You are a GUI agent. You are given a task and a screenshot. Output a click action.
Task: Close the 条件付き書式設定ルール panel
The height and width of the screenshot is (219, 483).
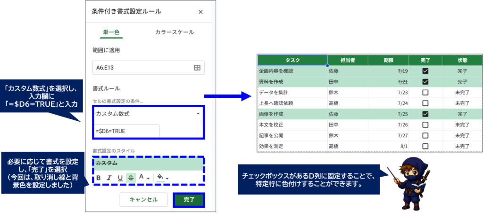point(200,12)
